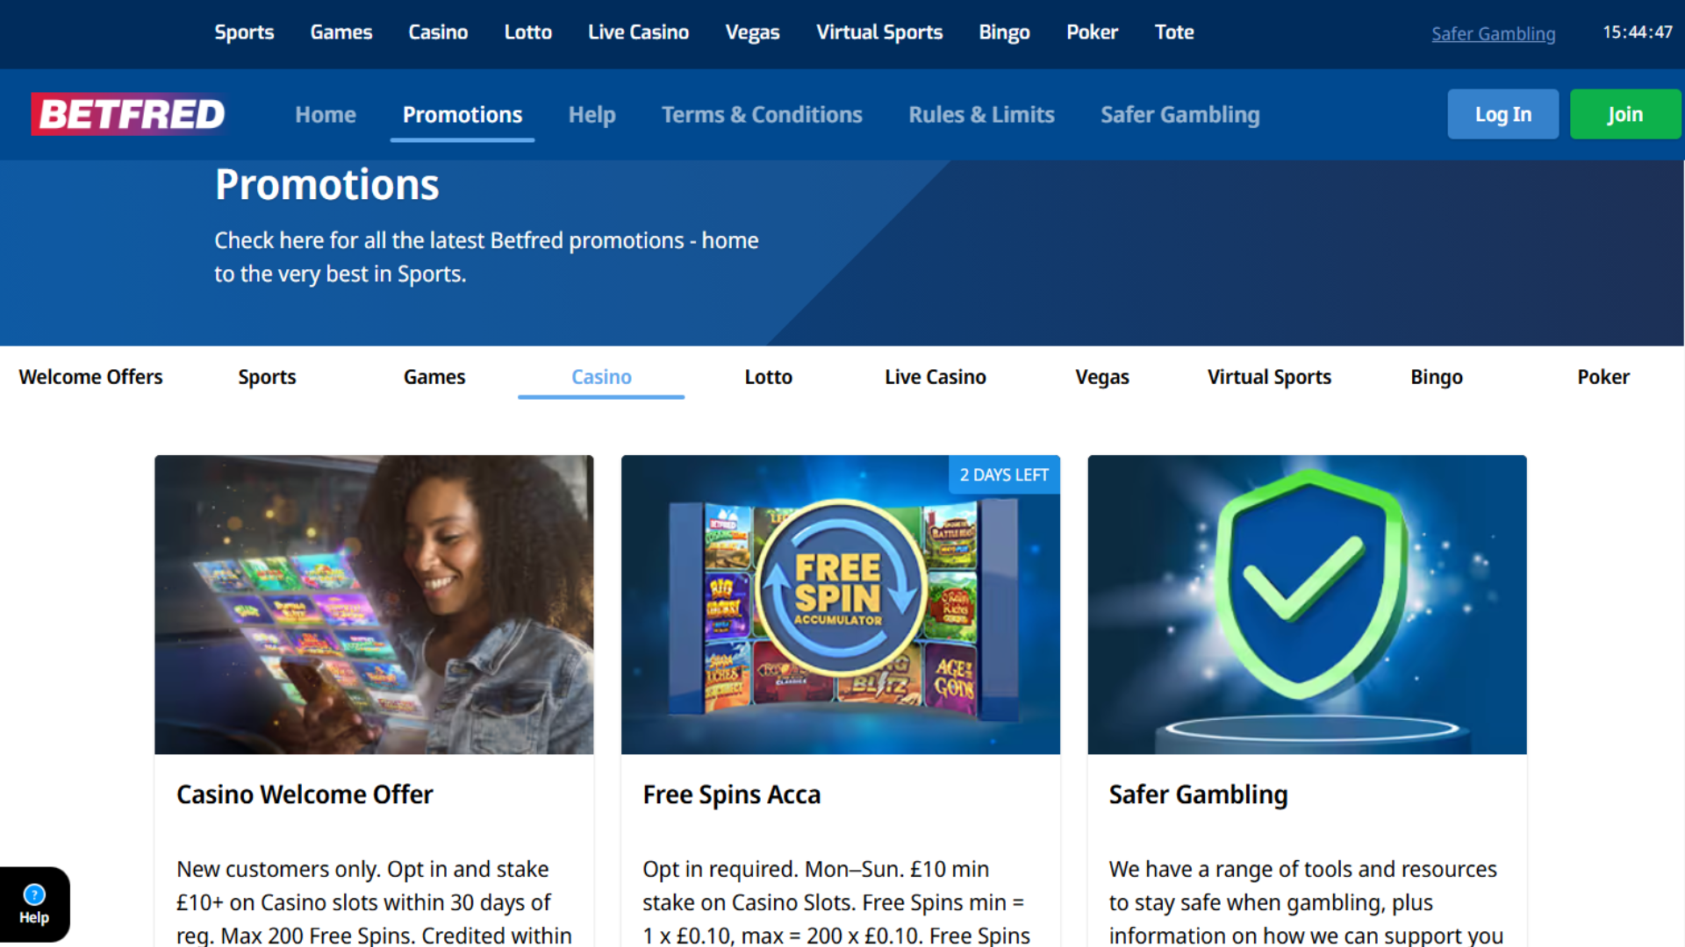This screenshot has height=947, width=1685.
Task: Go to Tote in top bar
Action: pos(1174,32)
